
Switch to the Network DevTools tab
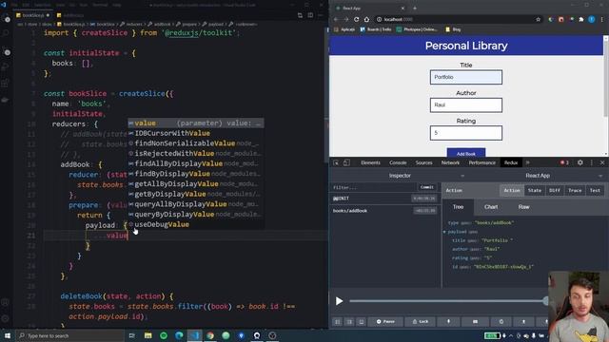click(450, 162)
